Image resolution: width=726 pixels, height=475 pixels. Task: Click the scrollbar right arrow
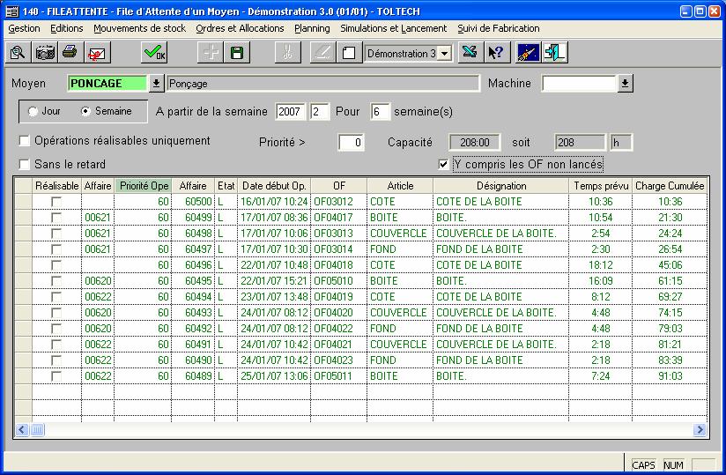click(x=700, y=430)
